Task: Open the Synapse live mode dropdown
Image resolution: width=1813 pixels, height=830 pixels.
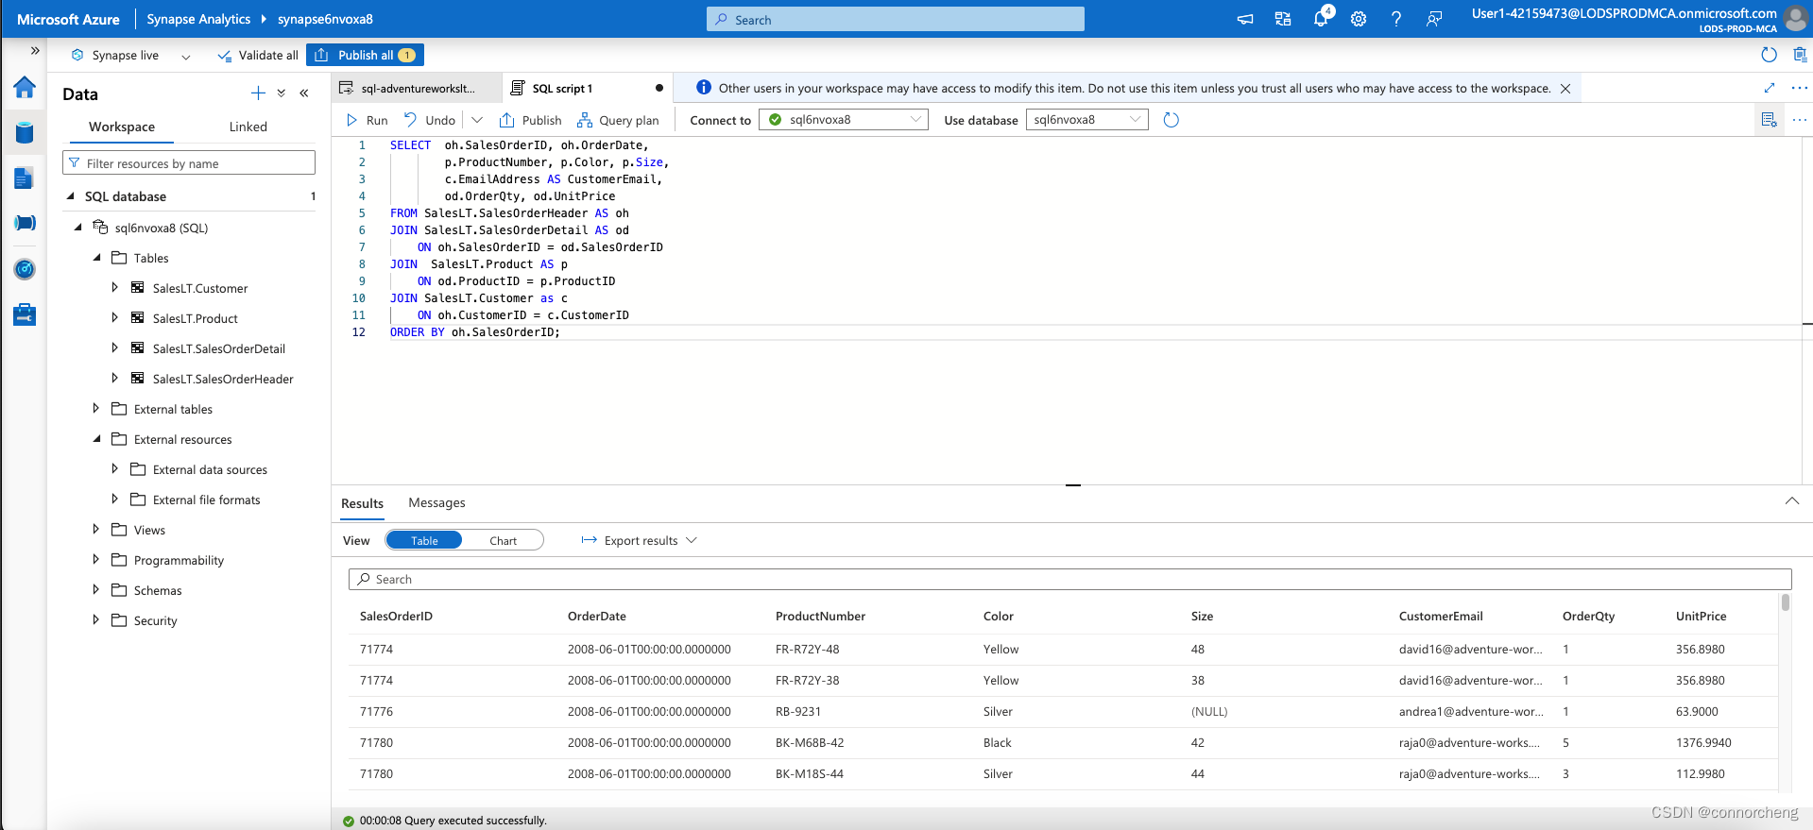Action: [x=186, y=57]
